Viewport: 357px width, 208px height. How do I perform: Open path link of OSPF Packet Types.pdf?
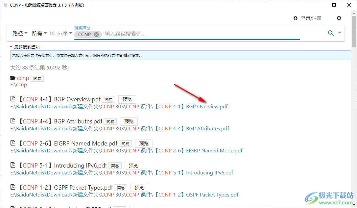[x=124, y=195]
